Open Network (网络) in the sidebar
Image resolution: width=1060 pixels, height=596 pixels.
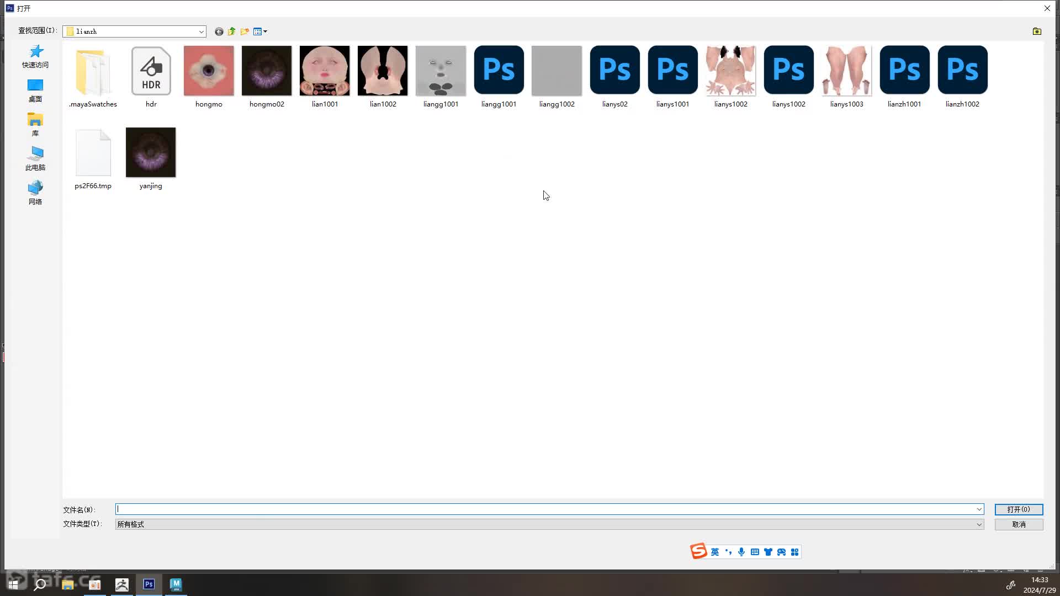click(x=35, y=194)
